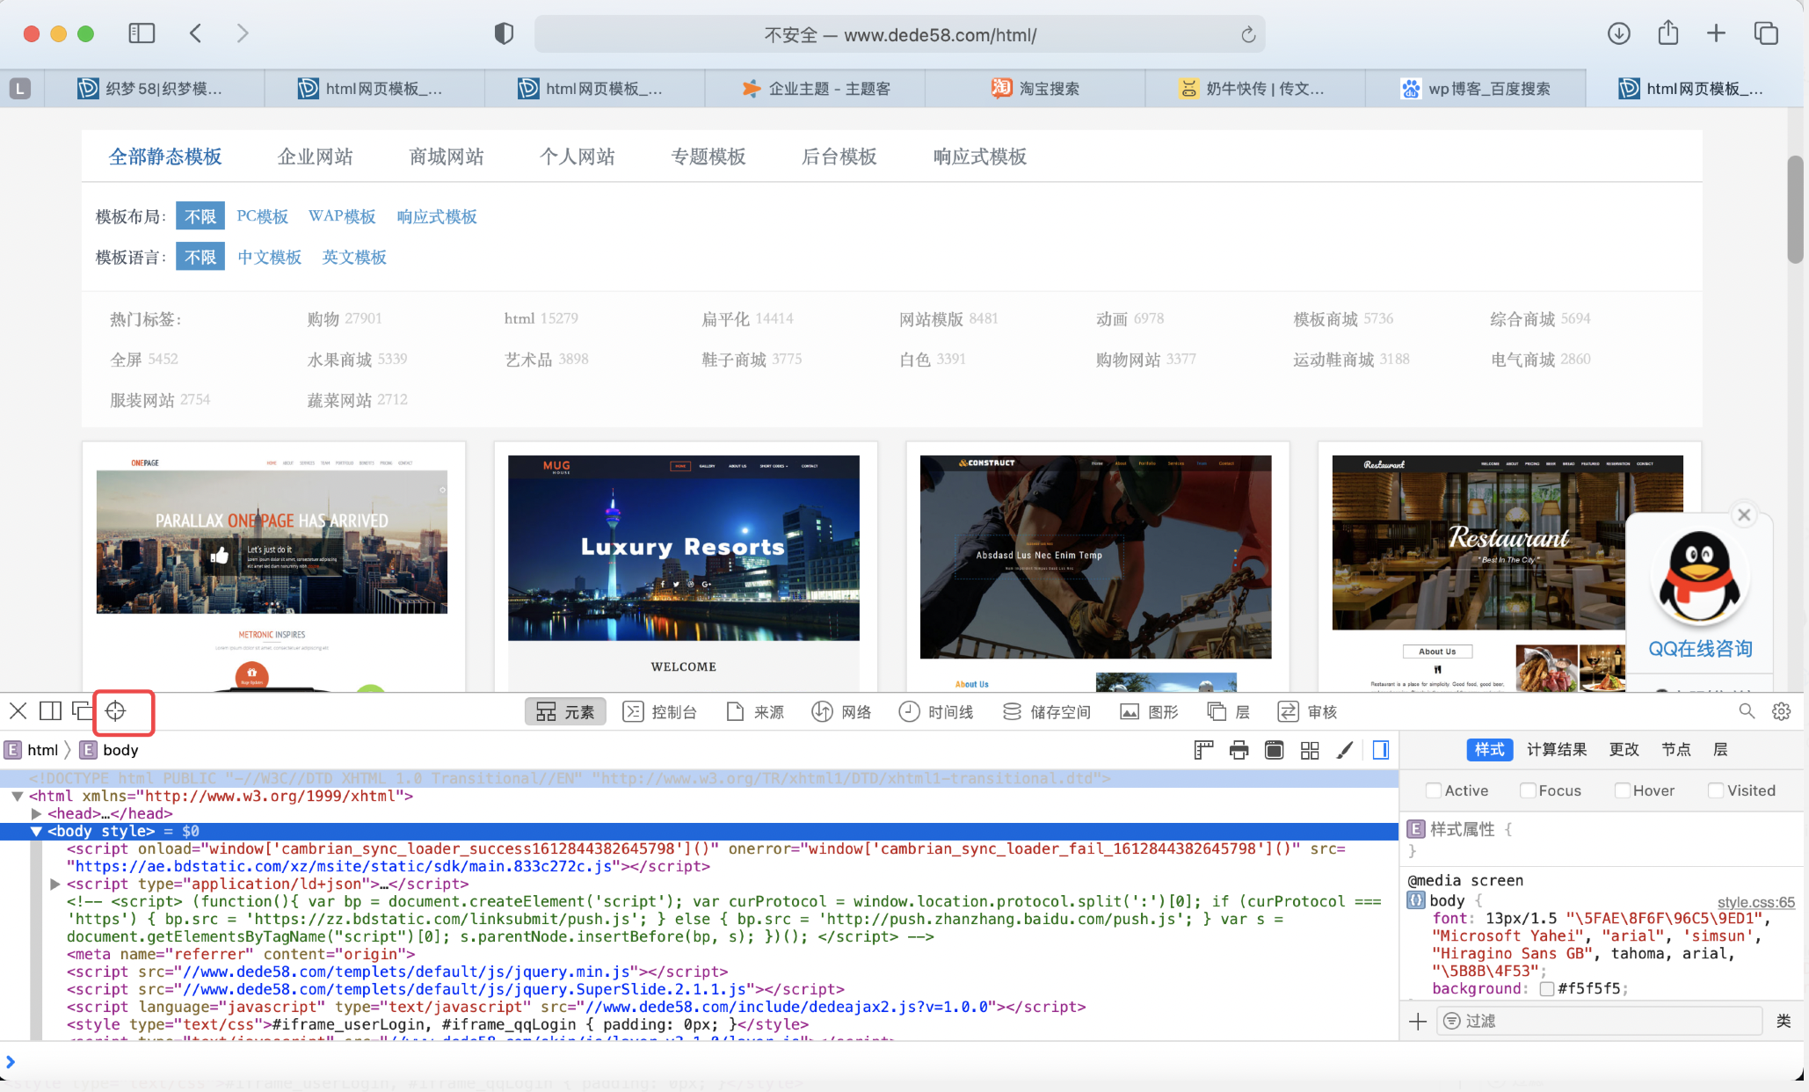1809x1092 pixels.
Task: Toggle paint flashing brush icon
Action: pyautogui.click(x=1345, y=750)
